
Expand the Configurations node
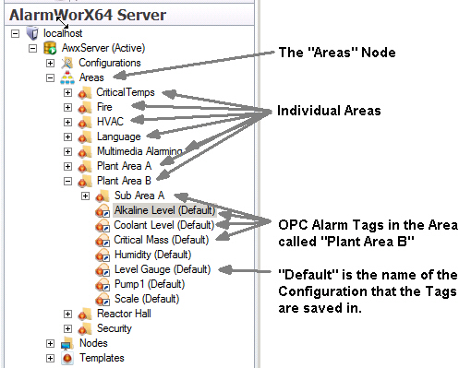[x=50, y=63]
